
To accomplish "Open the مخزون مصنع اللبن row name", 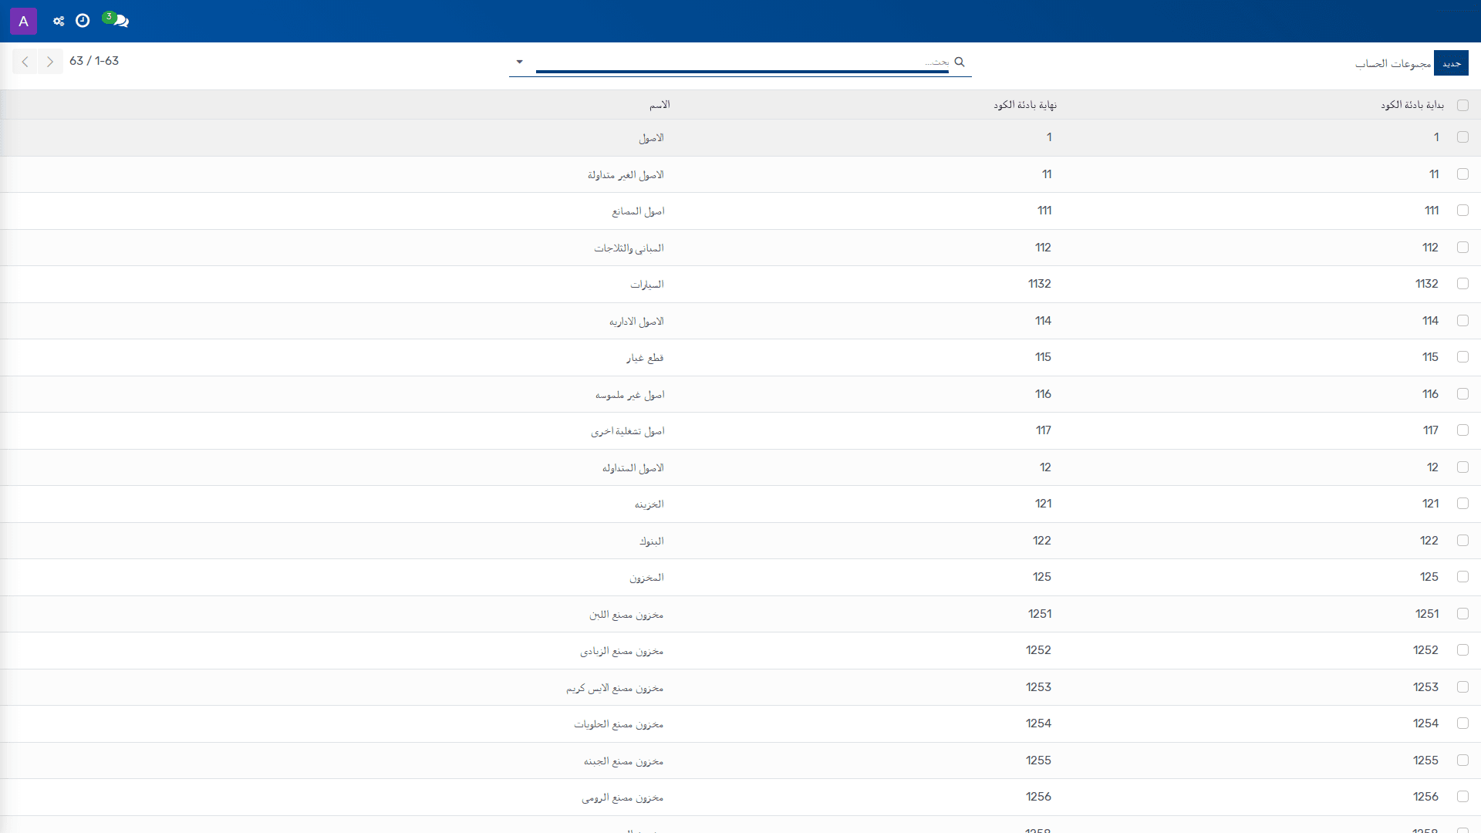I will tap(626, 615).
